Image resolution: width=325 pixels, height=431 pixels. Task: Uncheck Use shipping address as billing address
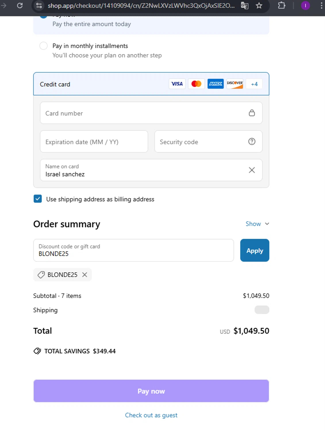click(38, 199)
